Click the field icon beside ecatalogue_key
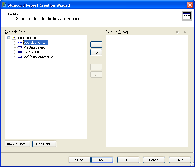Image resolution: width=195 pixels, height=167 pixels. [20, 43]
